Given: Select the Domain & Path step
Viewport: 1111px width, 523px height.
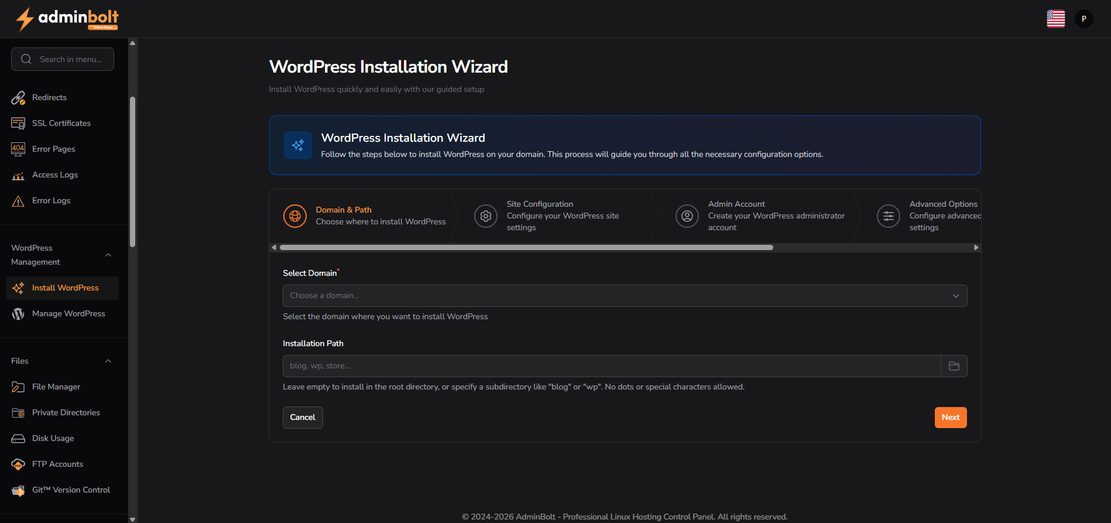Looking at the screenshot, I should pos(364,216).
